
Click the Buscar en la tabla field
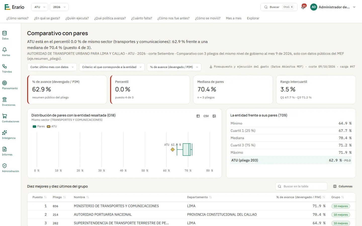[301, 186]
